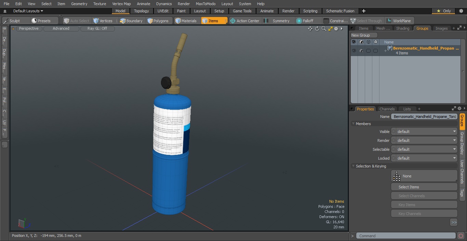Toggle the star Only filter button

pyautogui.click(x=444, y=11)
